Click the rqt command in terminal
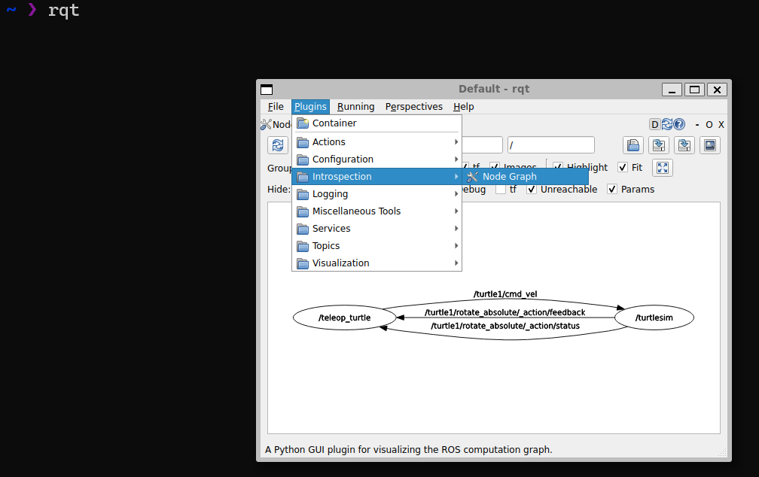The image size is (759, 477). click(63, 11)
